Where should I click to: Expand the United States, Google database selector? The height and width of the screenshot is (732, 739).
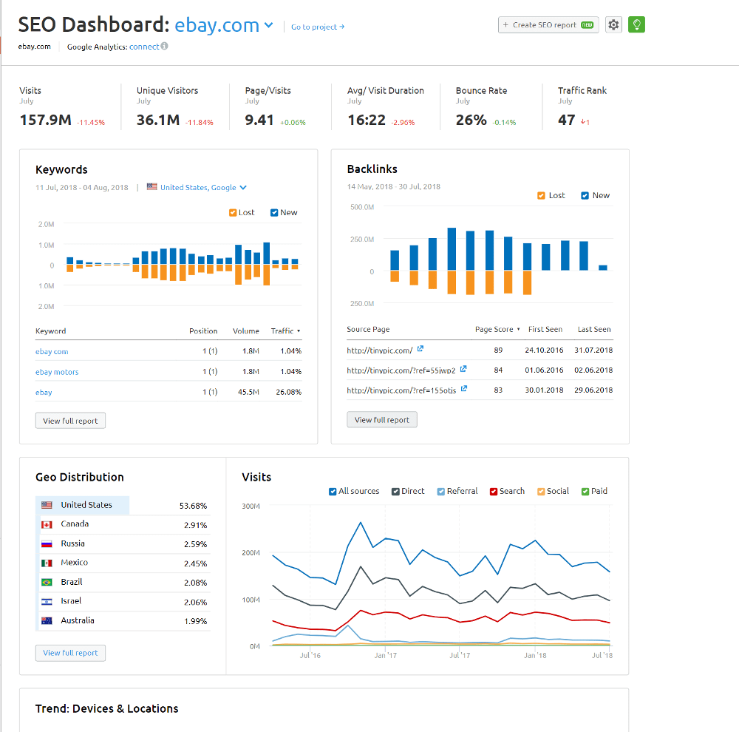click(243, 187)
